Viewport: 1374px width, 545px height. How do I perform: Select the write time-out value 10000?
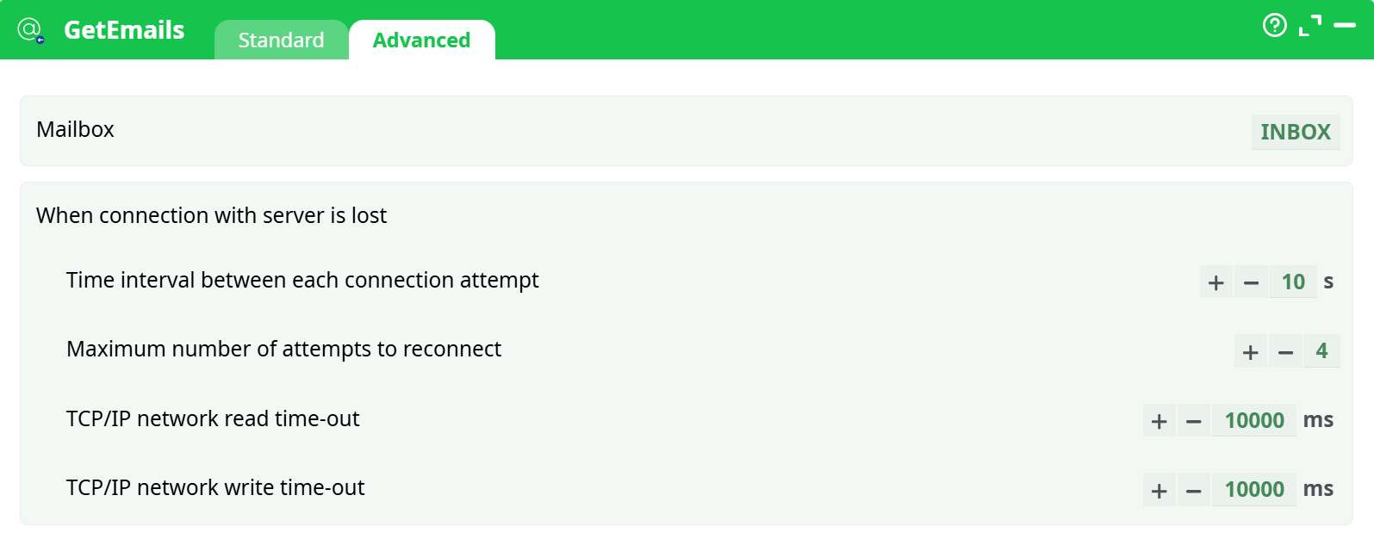pyautogui.click(x=1253, y=489)
